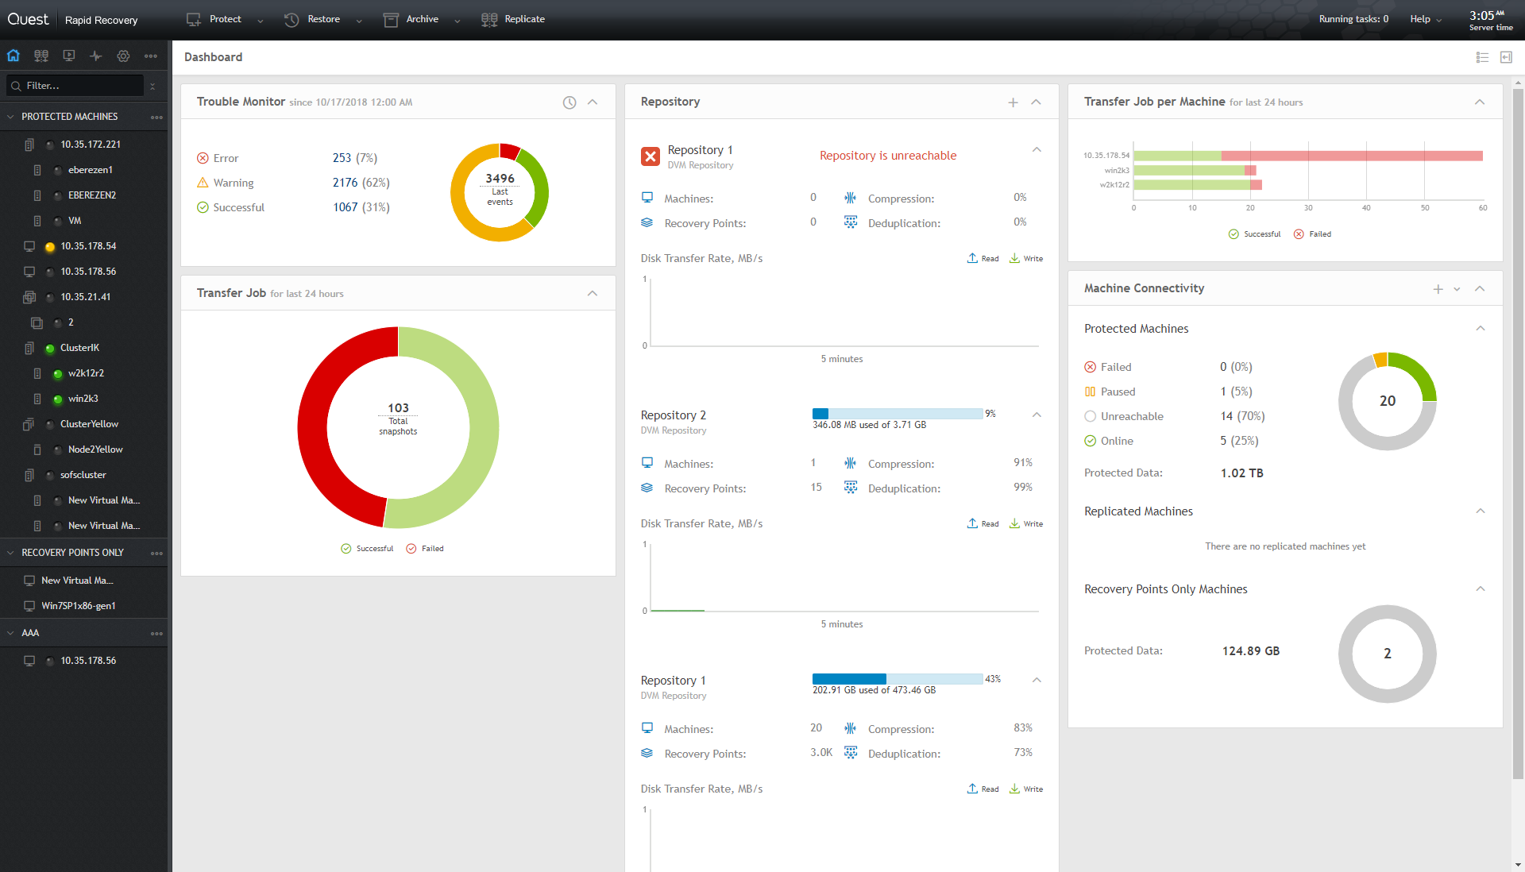Image resolution: width=1525 pixels, height=872 pixels.
Task: Collapse the Repository 2 section chevron
Action: [1037, 415]
